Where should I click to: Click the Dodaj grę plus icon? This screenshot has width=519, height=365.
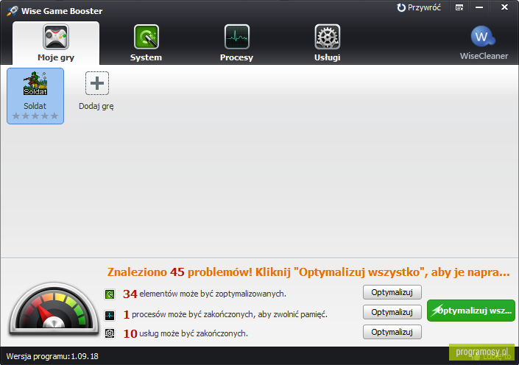pyautogui.click(x=97, y=83)
